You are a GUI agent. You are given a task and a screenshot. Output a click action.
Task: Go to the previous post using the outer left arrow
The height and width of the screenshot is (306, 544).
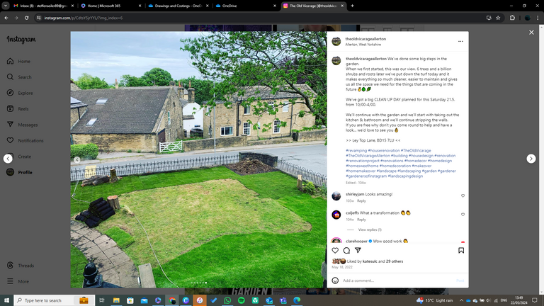8,159
